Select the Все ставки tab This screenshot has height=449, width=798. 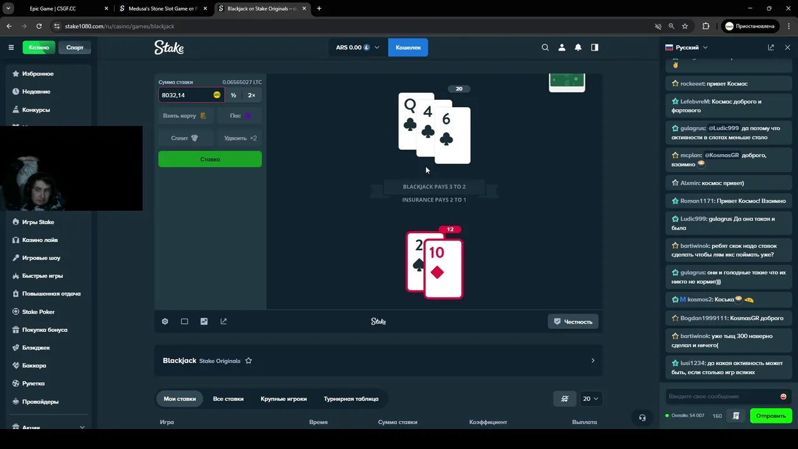(x=228, y=398)
